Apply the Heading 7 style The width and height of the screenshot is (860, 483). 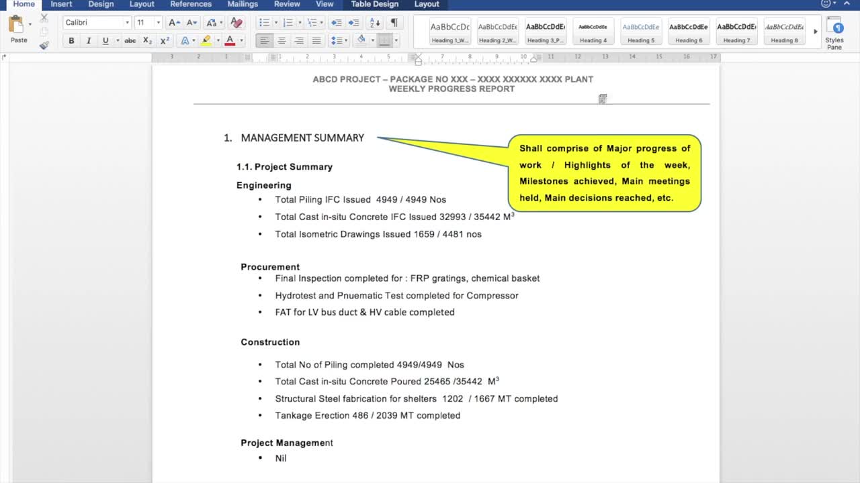[736, 32]
